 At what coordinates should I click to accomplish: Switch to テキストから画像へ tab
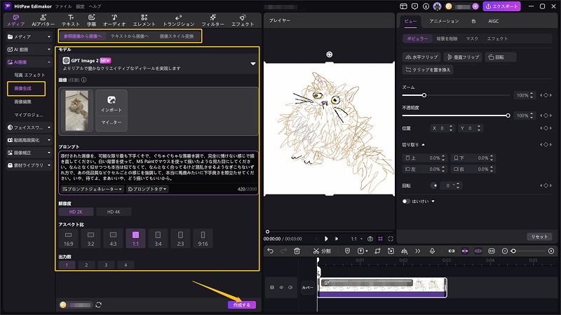[130, 36]
